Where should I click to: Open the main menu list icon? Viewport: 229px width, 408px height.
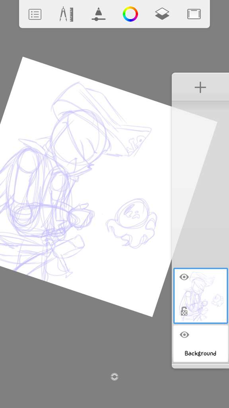[35, 14]
